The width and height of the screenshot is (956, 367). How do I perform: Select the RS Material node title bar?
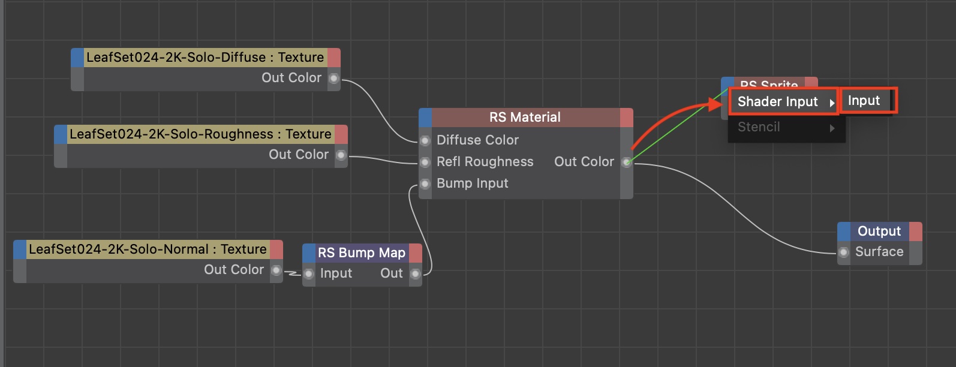[x=525, y=118]
